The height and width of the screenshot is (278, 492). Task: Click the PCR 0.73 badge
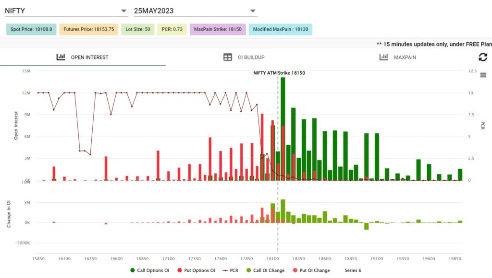[172, 29]
